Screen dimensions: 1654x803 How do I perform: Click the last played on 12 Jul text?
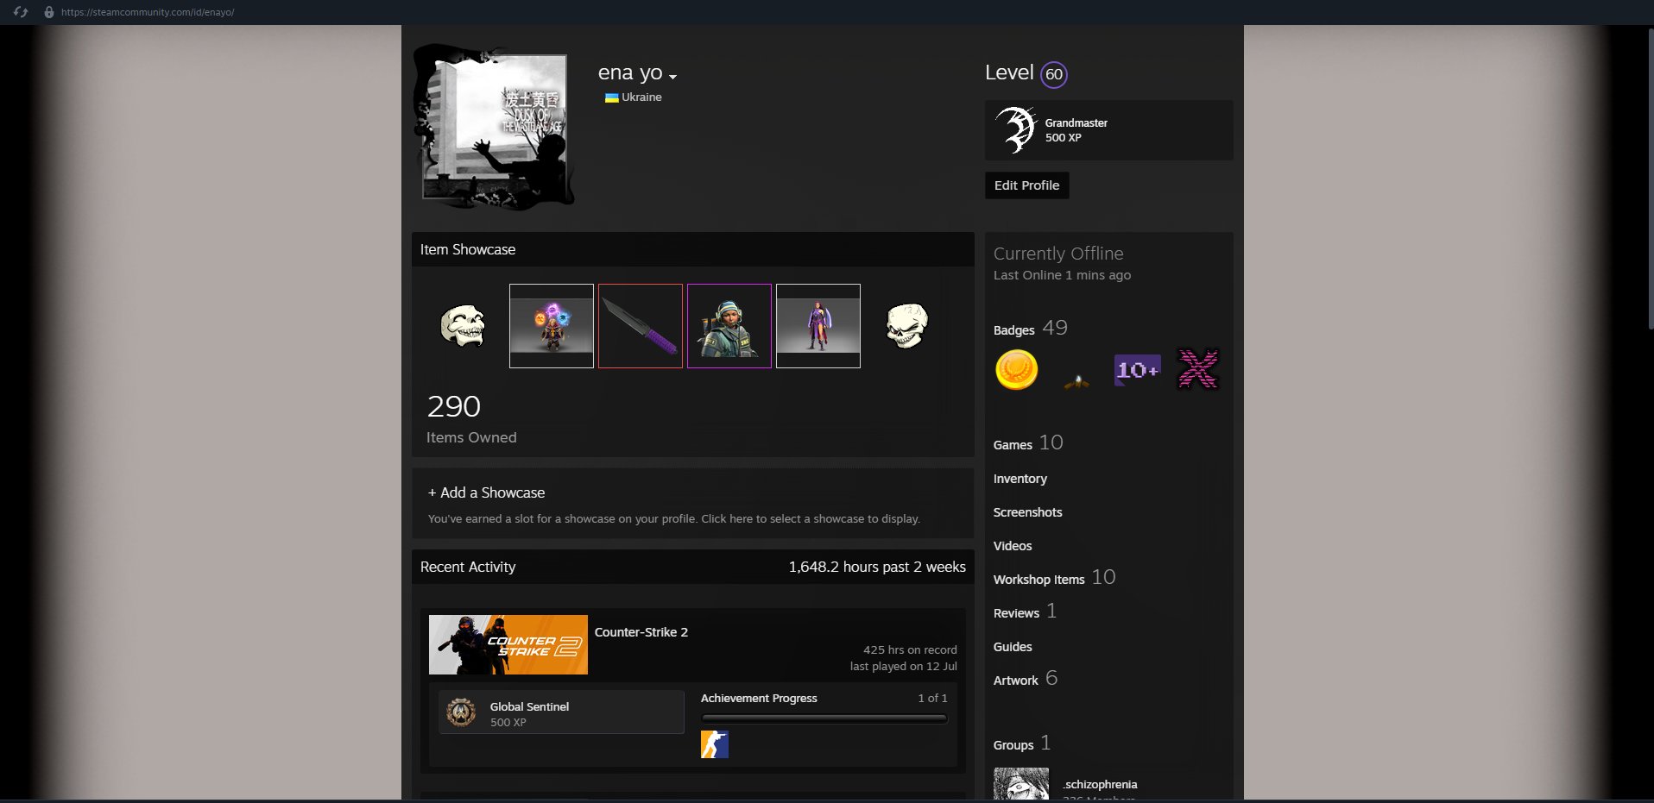point(903,667)
